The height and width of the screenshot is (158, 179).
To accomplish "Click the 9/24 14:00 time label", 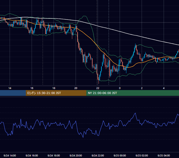I will 10,155.
